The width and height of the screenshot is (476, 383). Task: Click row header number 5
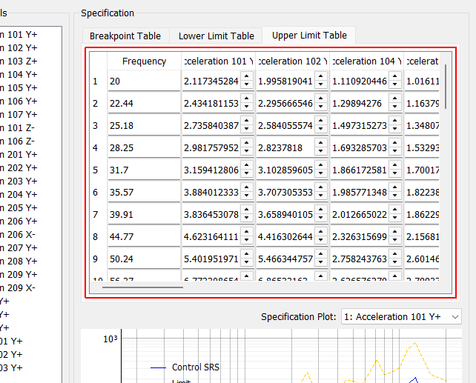coord(96,170)
